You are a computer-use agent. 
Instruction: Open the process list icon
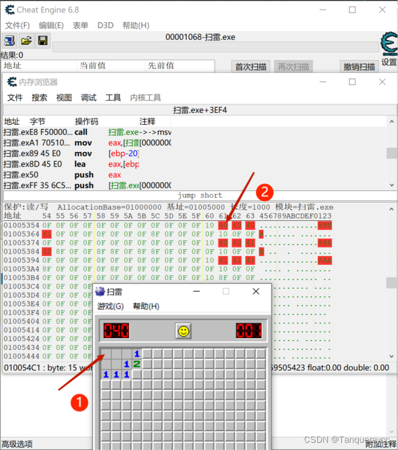click(9, 41)
